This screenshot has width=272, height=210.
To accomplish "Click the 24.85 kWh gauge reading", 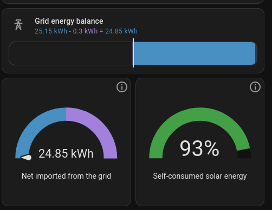I will pos(66,153).
